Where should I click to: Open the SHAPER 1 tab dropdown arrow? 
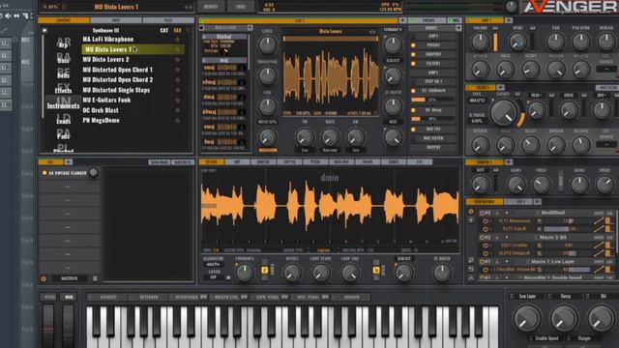509,162
